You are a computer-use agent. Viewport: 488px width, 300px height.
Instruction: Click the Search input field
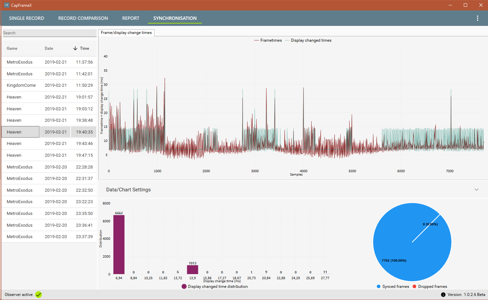point(49,33)
